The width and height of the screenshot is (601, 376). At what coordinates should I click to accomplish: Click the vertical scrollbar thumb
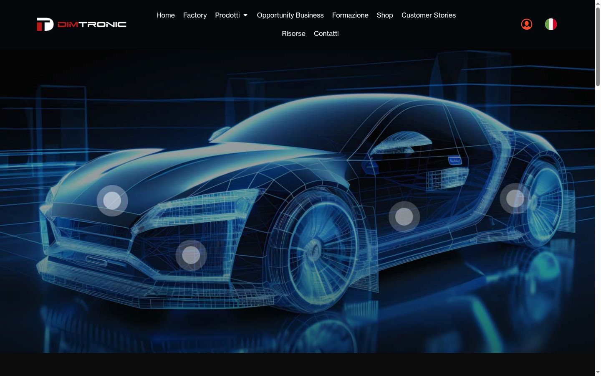point(598,47)
